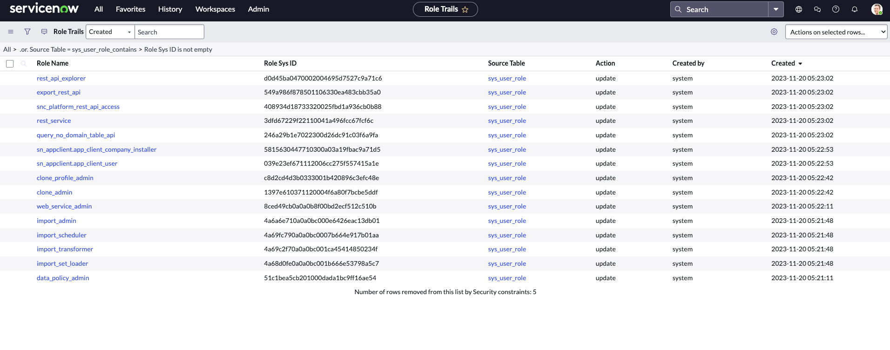Open the clone_profile_admin role link
This screenshot has width=890, height=350.
[x=65, y=178]
